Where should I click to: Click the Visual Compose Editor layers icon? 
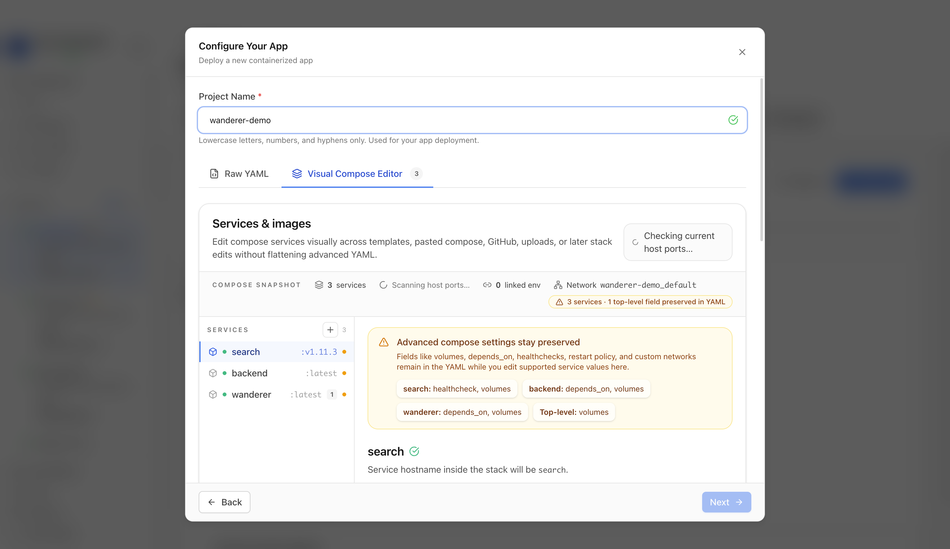297,174
